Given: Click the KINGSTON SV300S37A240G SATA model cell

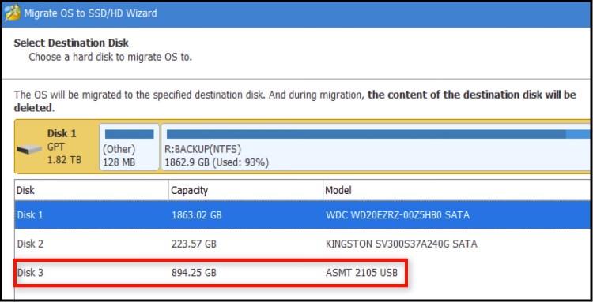Looking at the screenshot, I should pos(401,244).
